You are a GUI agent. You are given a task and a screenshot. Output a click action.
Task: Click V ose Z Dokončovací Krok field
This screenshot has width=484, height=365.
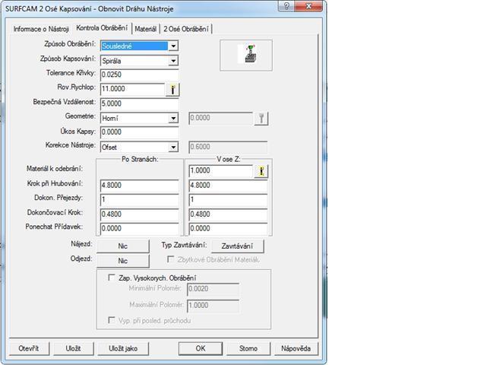228,214
